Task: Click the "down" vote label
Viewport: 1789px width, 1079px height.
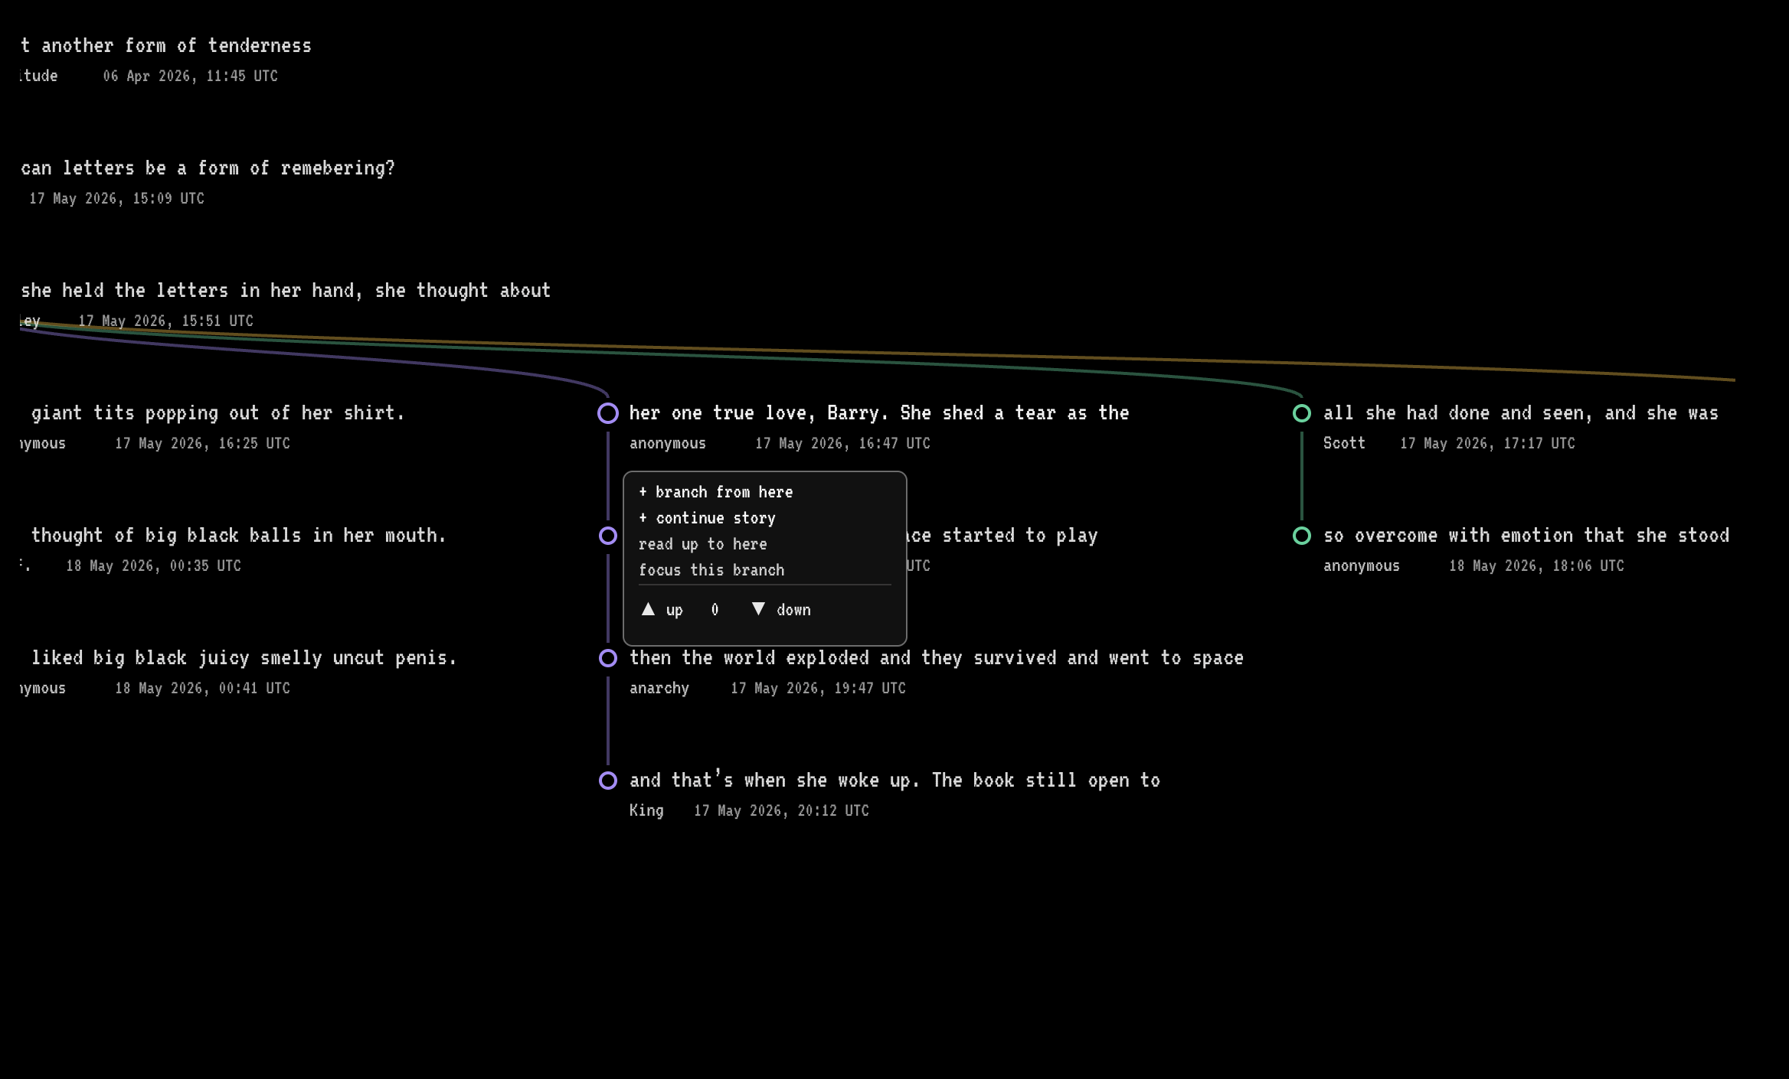Action: (x=793, y=610)
